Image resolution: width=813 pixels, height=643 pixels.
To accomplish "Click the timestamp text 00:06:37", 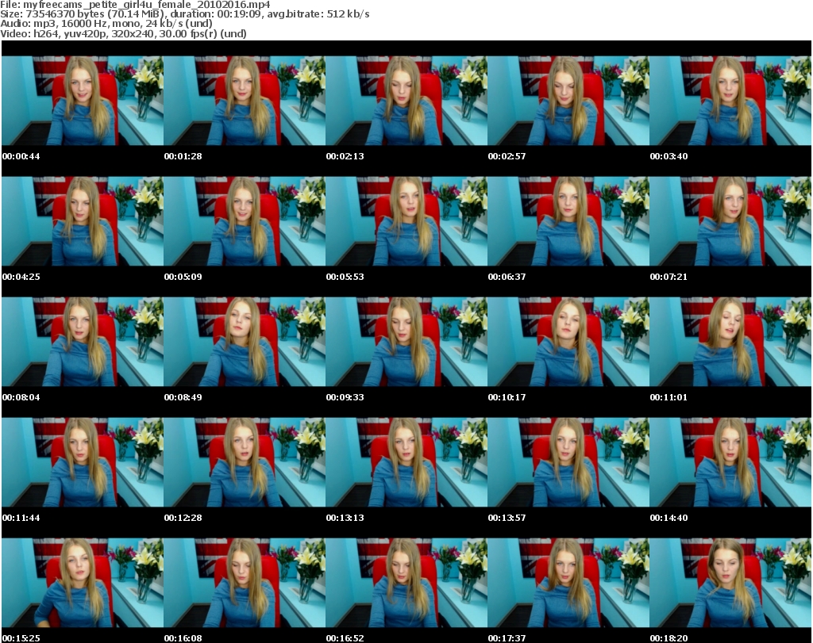I will (x=507, y=277).
